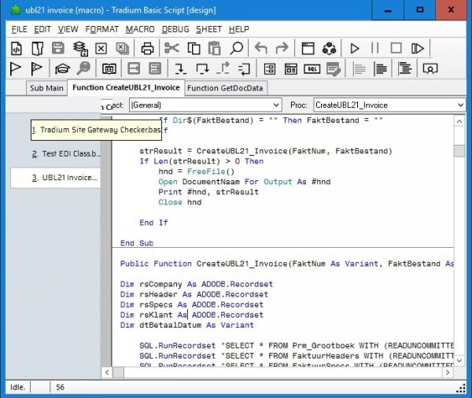This screenshot has height=398, width=472.
Task: Open the HELP menu
Action: [238, 29]
